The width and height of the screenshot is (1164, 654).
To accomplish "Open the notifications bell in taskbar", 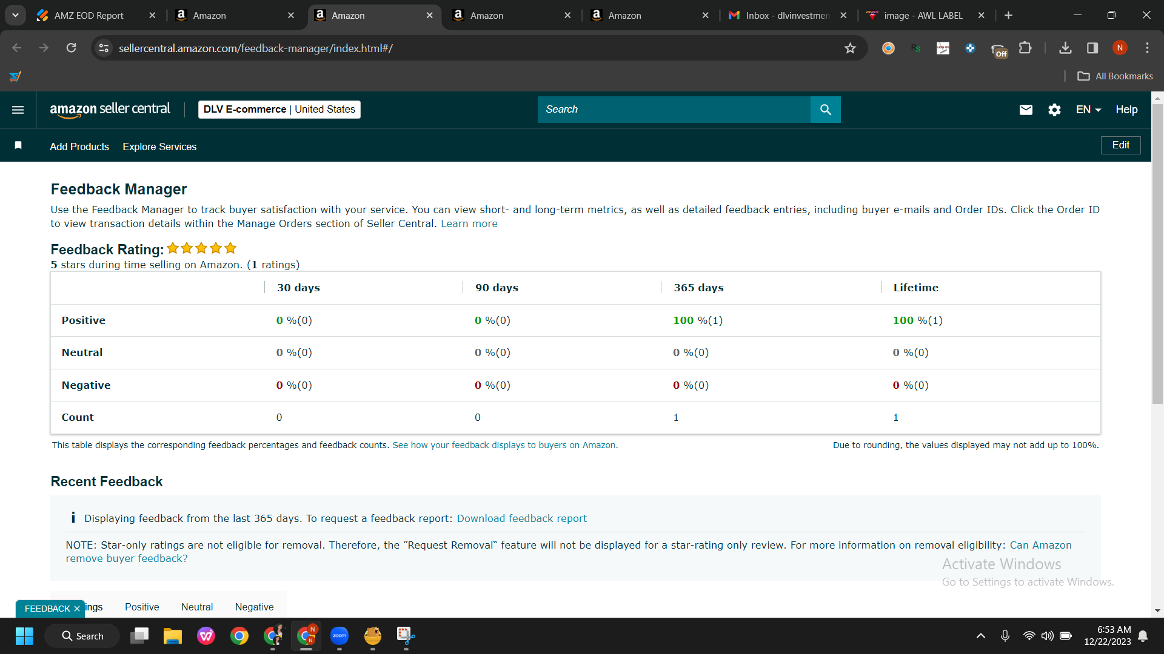I will point(1143,636).
